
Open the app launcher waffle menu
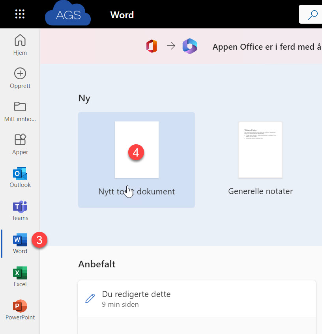tap(20, 15)
